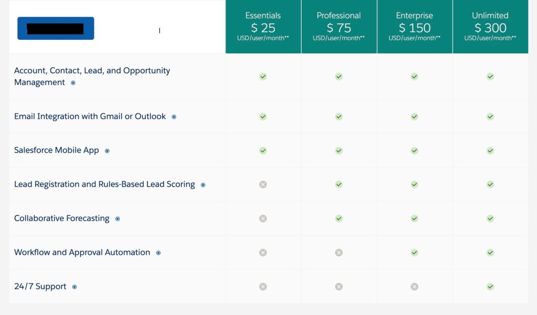Click the Unlimited checkmark for 24/7 Support

click(490, 286)
